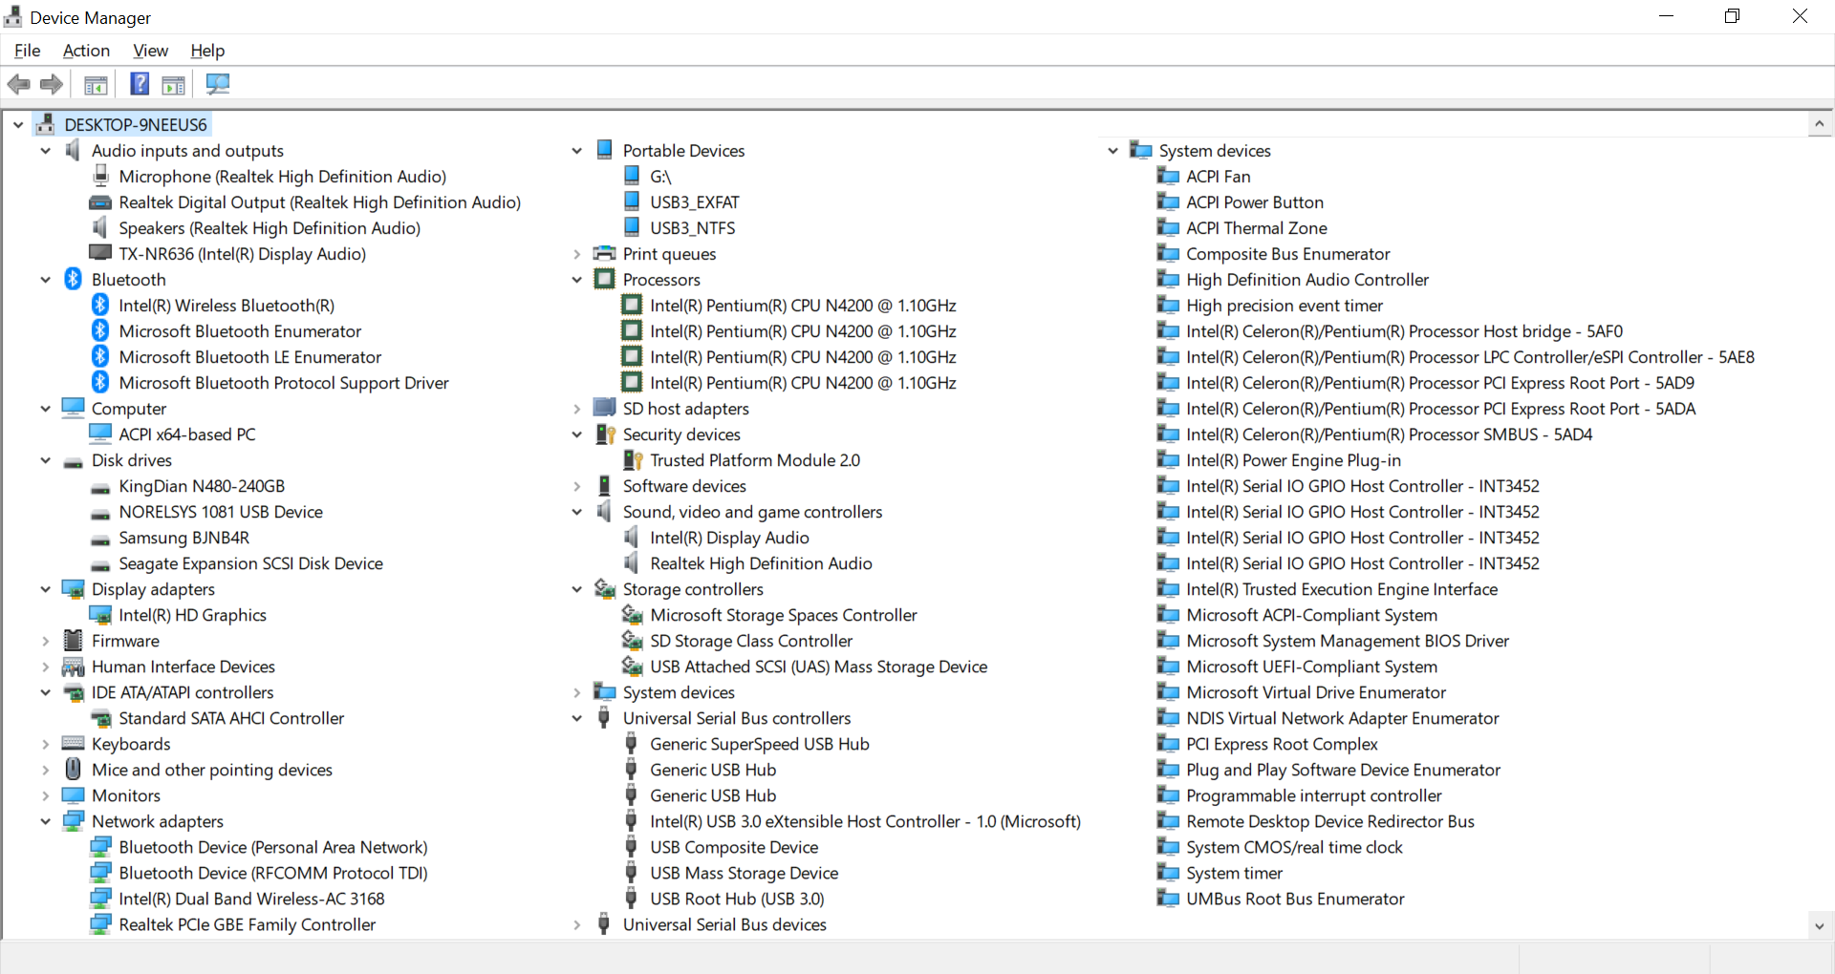Collapse the Audio inputs and outputs category
The width and height of the screenshot is (1835, 974).
[x=45, y=151]
